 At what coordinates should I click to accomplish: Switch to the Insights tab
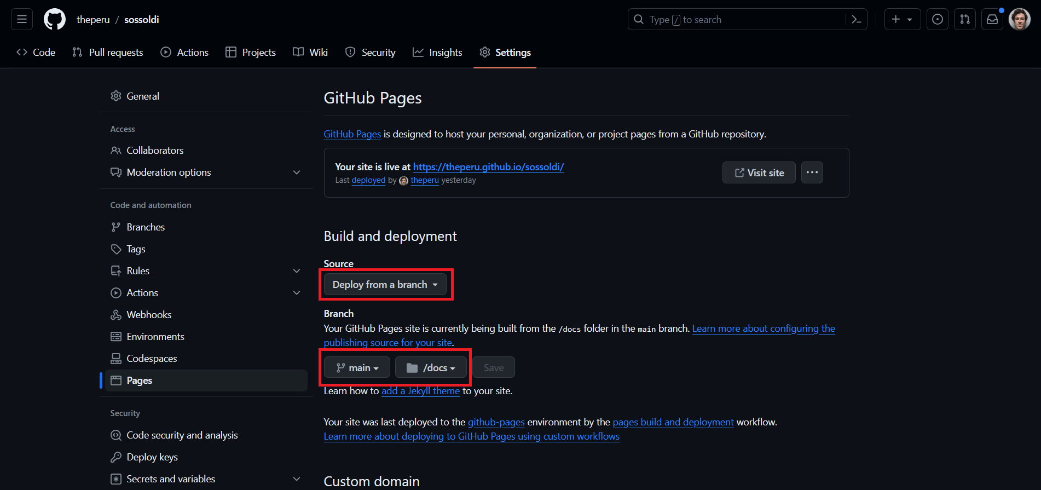click(x=437, y=52)
